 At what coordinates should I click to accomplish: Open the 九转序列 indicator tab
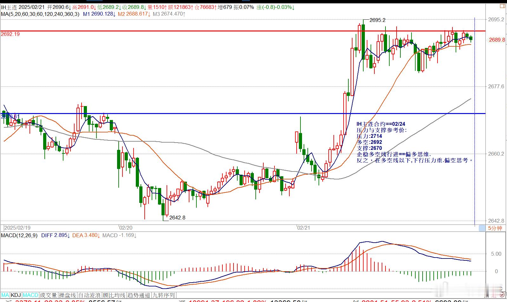click(164, 295)
